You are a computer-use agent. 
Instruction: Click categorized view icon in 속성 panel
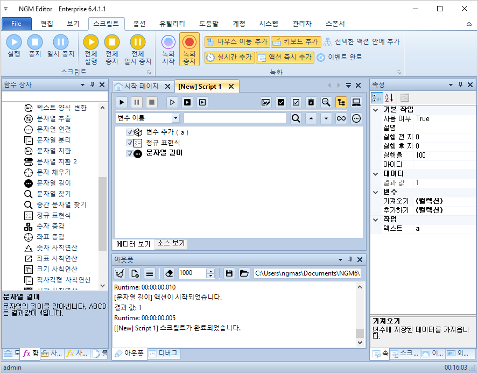click(x=377, y=98)
